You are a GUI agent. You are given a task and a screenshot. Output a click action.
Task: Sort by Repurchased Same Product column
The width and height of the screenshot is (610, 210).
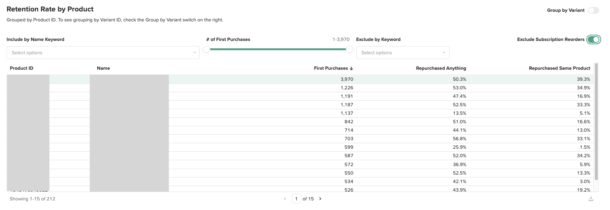559,68
